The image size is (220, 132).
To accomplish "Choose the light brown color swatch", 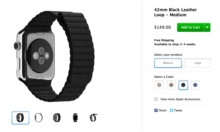I will 171,85.
